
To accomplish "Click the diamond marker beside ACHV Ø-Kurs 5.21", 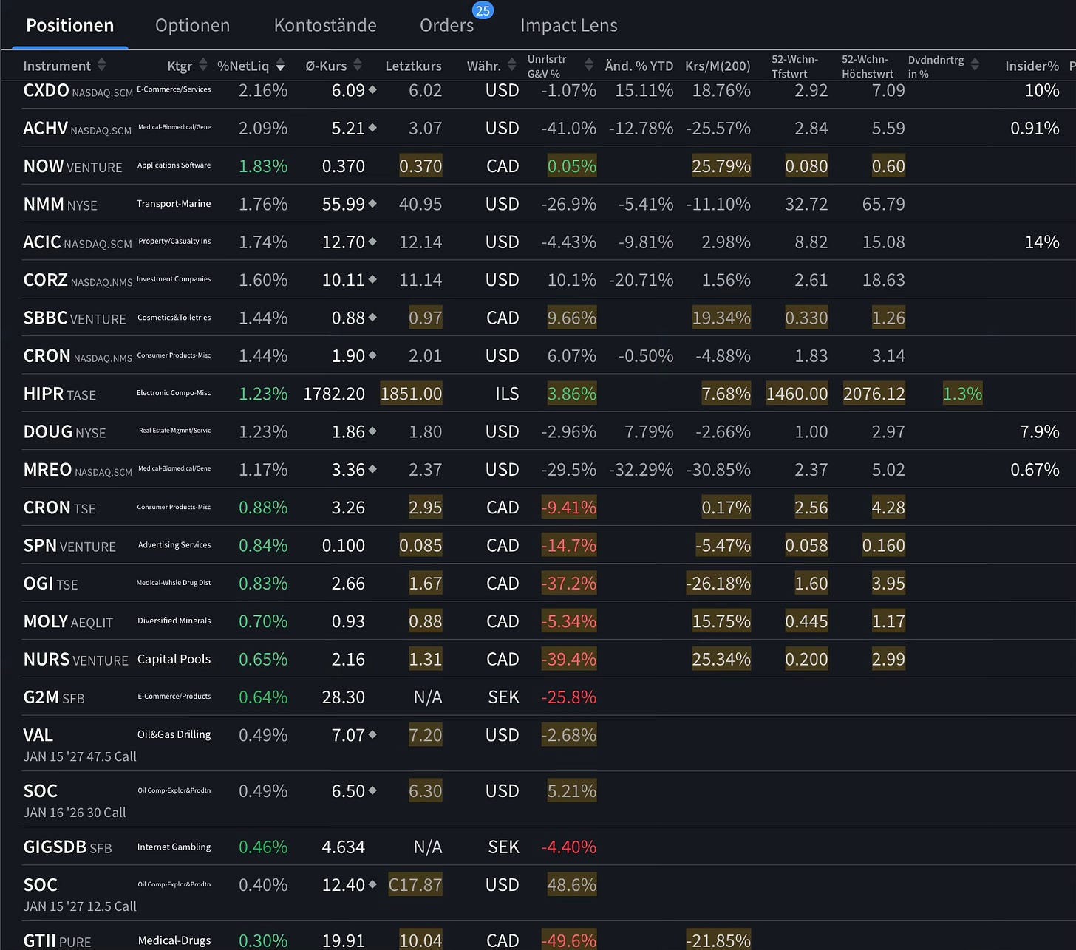I will (372, 128).
